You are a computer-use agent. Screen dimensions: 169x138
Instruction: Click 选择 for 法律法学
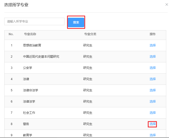(x=153, y=101)
